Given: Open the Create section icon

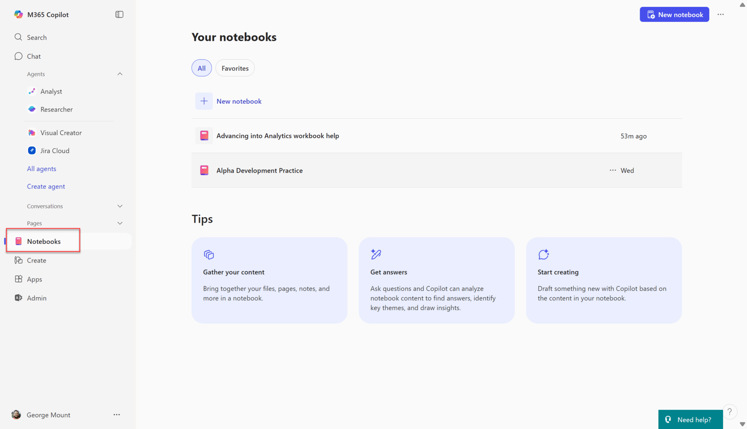Looking at the screenshot, I should 19,260.
